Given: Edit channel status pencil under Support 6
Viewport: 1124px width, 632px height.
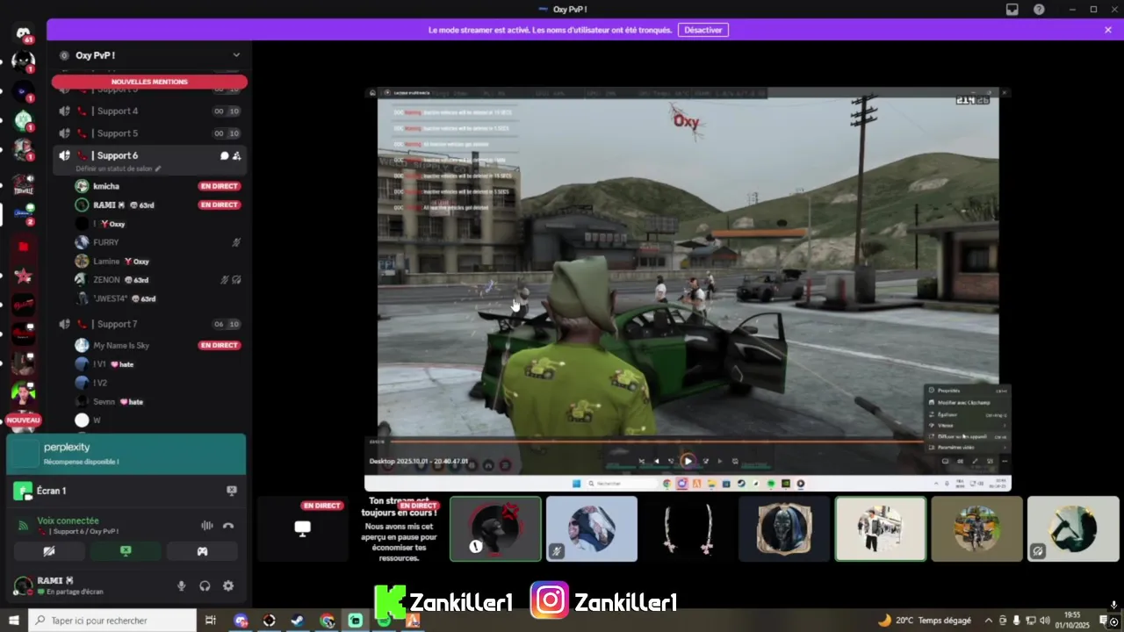Looking at the screenshot, I should 159,169.
